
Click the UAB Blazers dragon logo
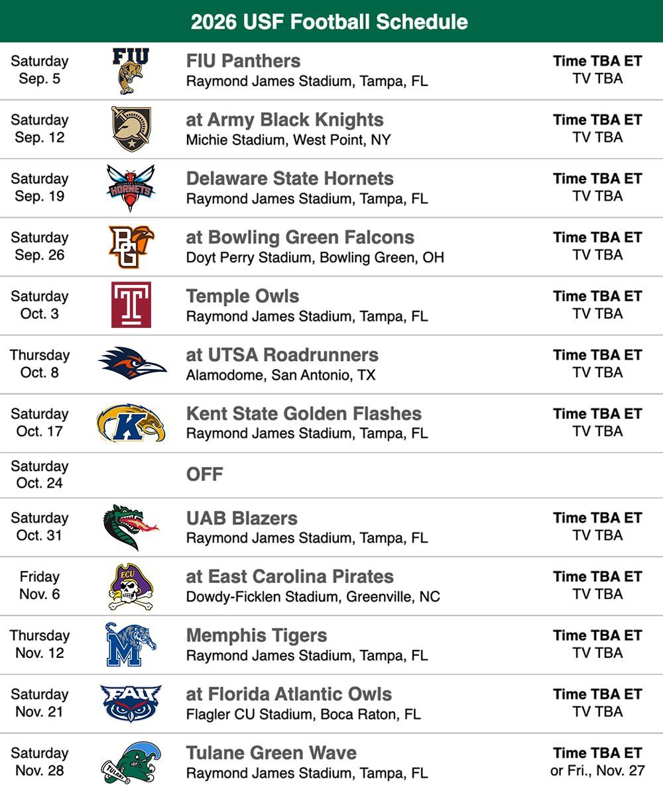tap(131, 527)
